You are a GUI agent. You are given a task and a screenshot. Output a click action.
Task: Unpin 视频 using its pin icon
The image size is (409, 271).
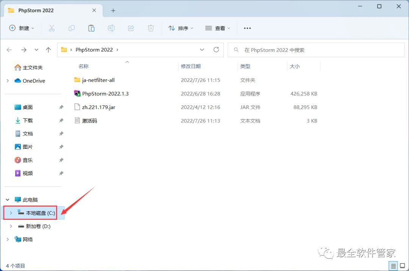pyautogui.click(x=61, y=173)
